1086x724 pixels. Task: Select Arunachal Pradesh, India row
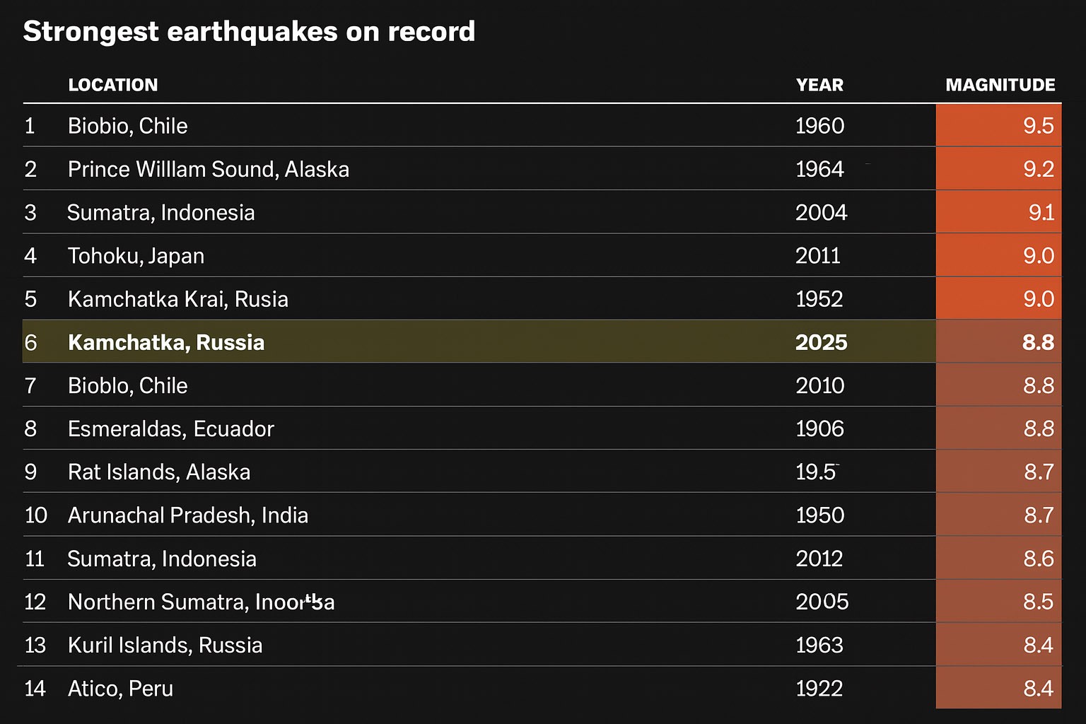[x=542, y=515]
